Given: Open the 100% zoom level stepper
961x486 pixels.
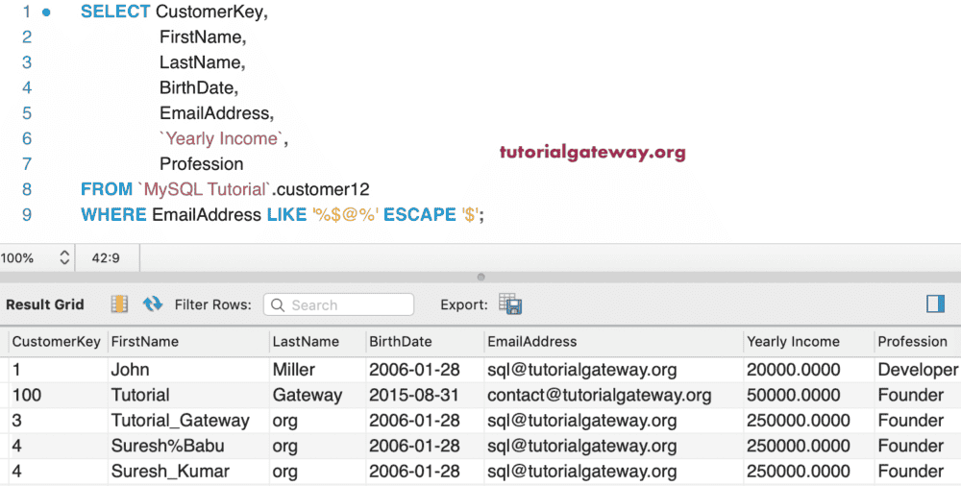Looking at the screenshot, I should pyautogui.click(x=64, y=257).
